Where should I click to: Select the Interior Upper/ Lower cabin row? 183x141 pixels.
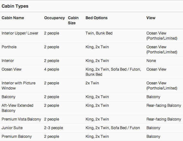[x=92, y=36]
